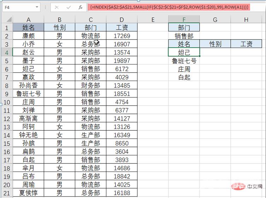Click the 姓名 header cell in A1
The height and width of the screenshot is (198, 266).
click(28, 27)
